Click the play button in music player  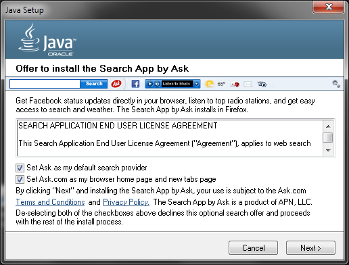(149, 84)
